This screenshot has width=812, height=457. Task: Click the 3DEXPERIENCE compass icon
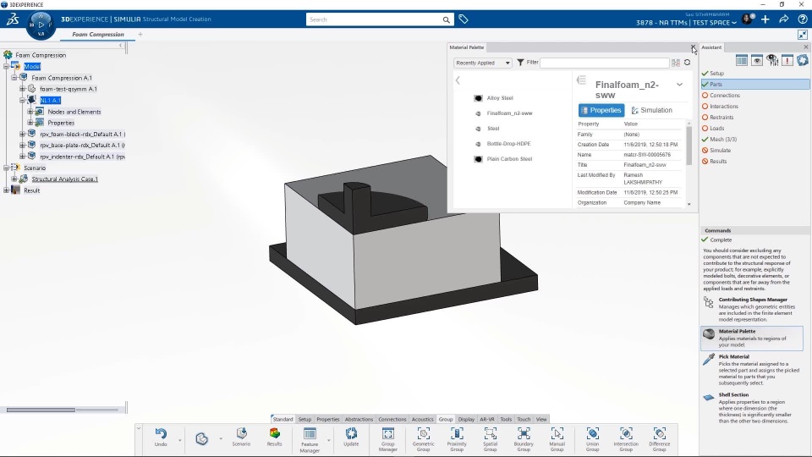click(41, 25)
